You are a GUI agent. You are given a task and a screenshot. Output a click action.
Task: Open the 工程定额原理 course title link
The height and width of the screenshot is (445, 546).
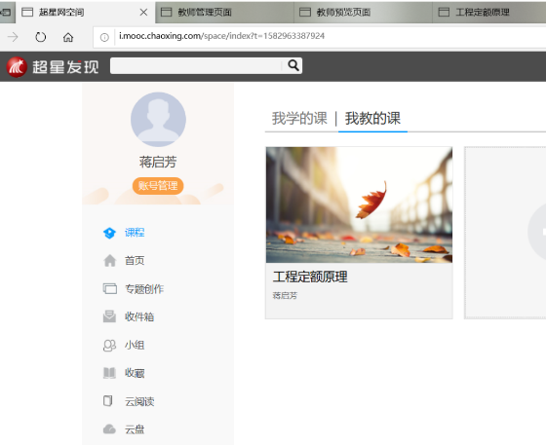coord(310,278)
